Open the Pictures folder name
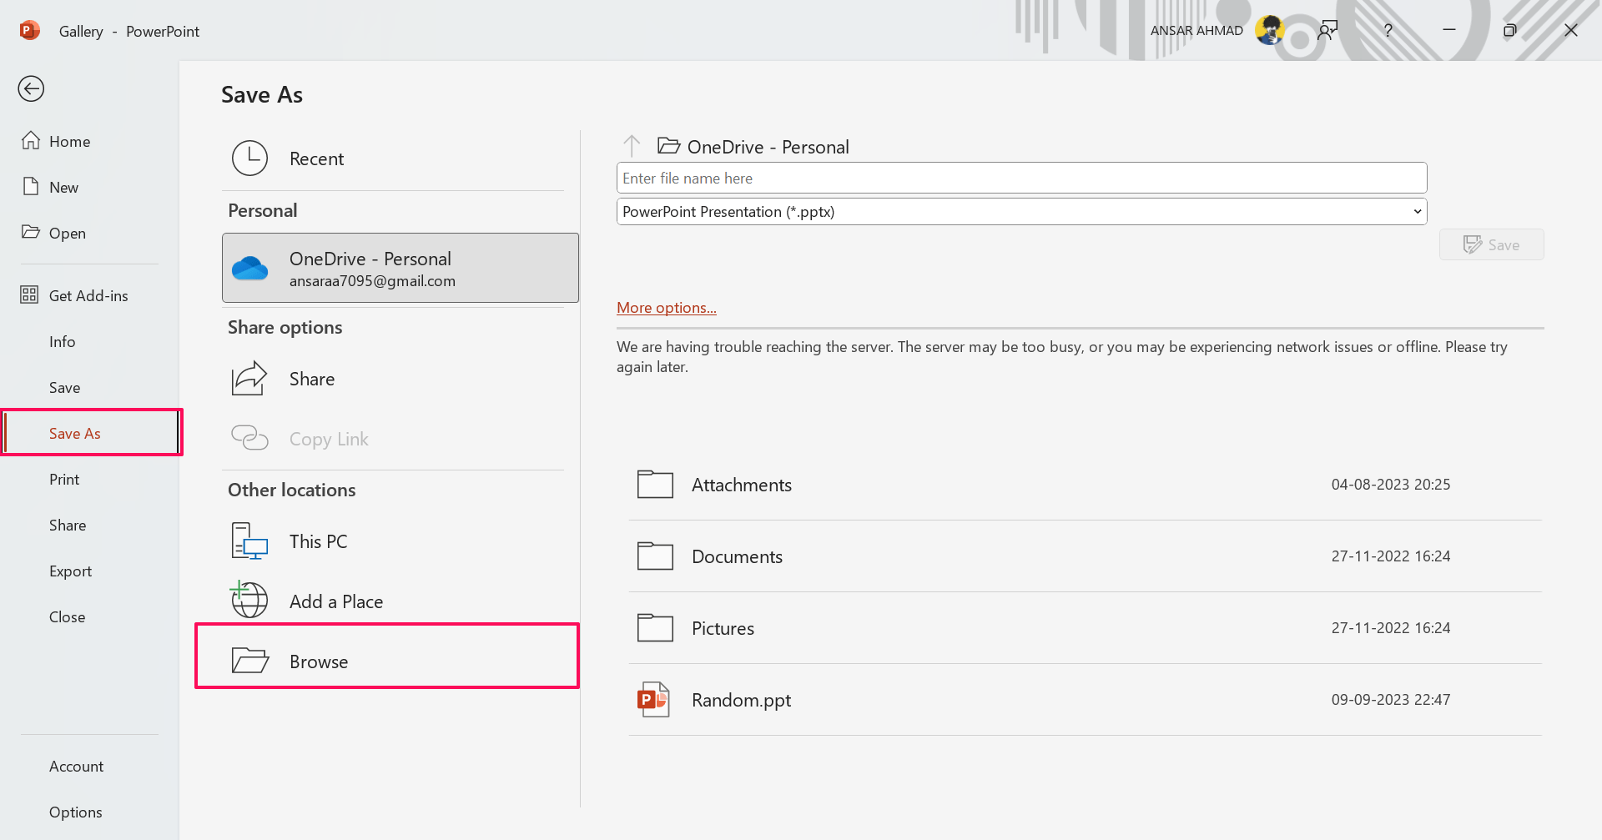 pos(723,628)
